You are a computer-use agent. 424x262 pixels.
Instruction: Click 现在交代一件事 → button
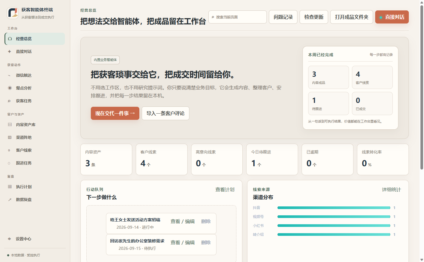point(115,113)
